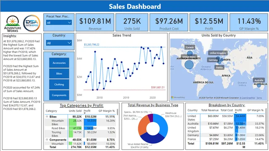Viewport: 269px width, 151px height.
Task: Click the Country column header in breakdown table
Action: click(x=193, y=110)
